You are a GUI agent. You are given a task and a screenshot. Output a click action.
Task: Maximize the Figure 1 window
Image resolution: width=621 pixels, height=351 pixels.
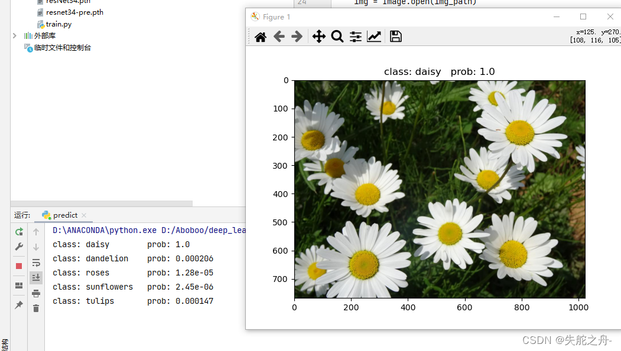point(583,17)
